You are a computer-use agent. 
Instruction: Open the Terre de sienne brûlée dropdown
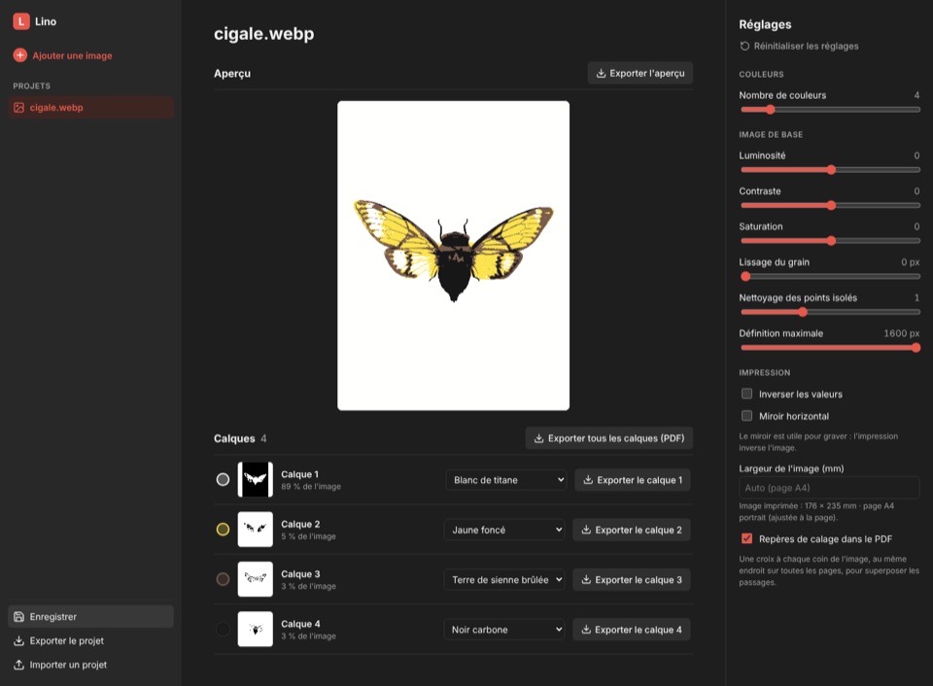coord(504,579)
